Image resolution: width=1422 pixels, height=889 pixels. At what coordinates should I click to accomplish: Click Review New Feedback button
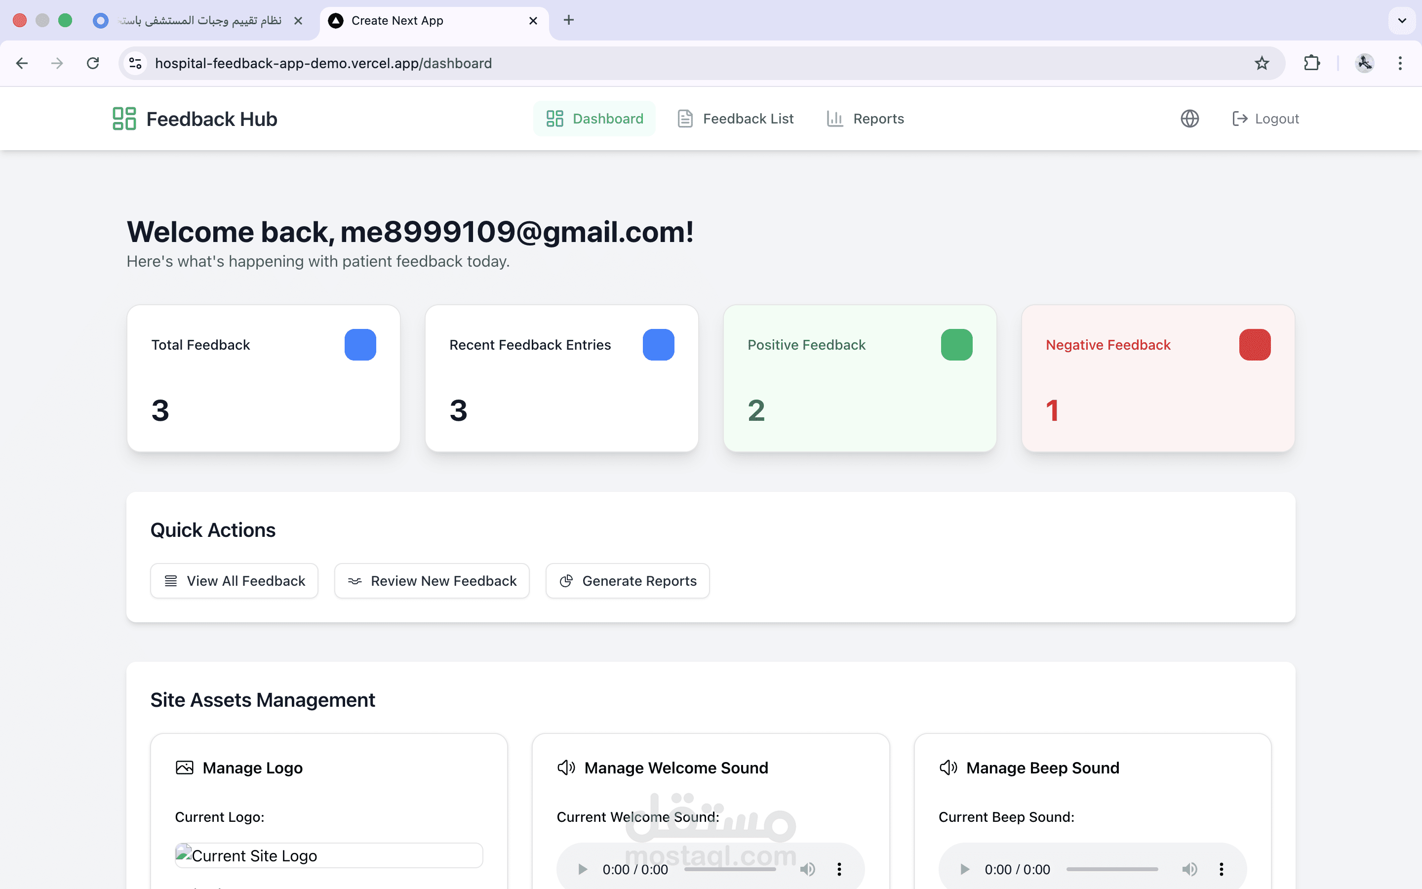pyautogui.click(x=432, y=581)
